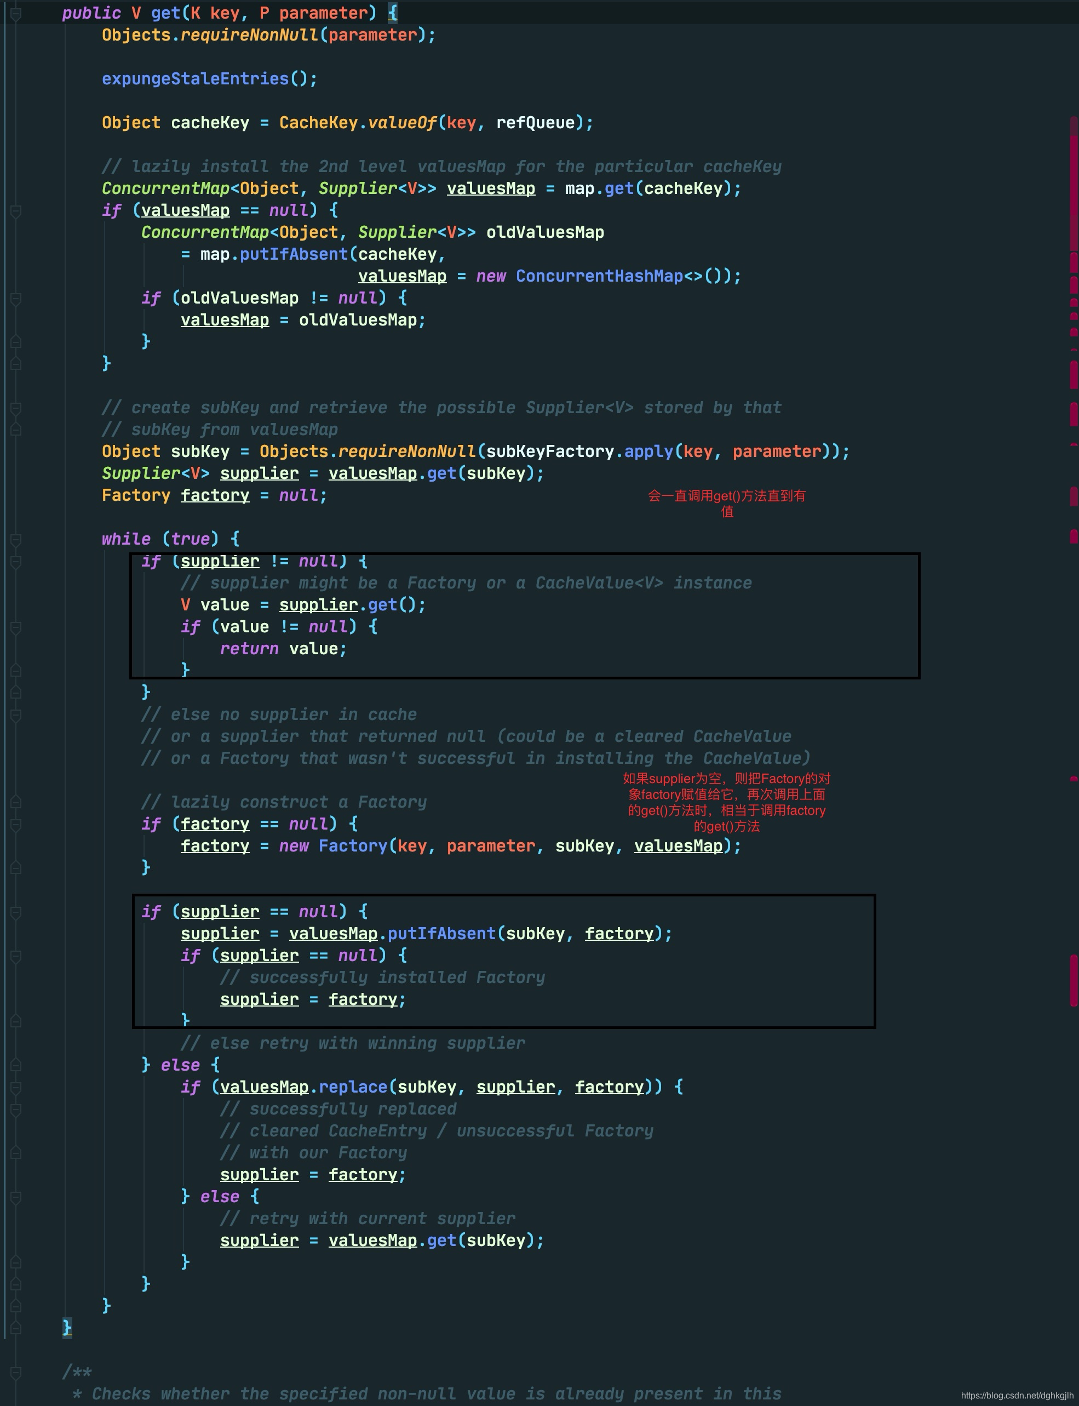Fold the 'if (factory == null)' block

(x=16, y=825)
